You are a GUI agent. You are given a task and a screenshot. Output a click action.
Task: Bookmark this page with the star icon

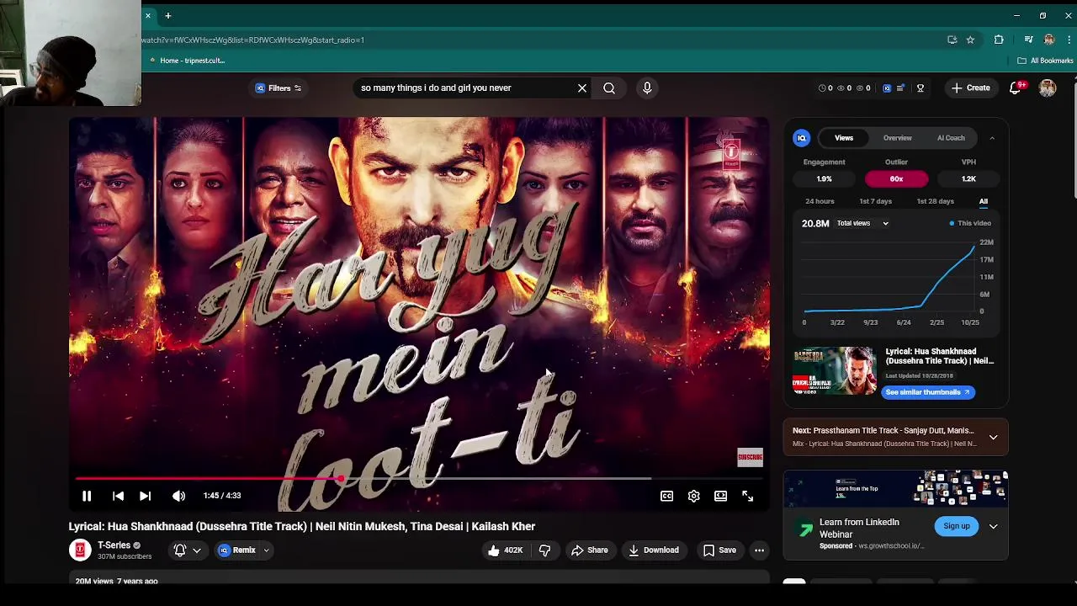pos(970,40)
